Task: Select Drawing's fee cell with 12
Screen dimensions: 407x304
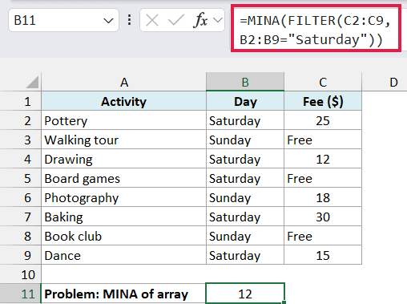Action: tap(323, 159)
